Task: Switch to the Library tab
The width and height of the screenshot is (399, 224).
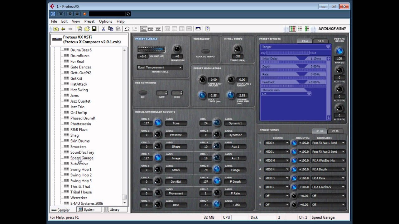Action: click(114, 210)
